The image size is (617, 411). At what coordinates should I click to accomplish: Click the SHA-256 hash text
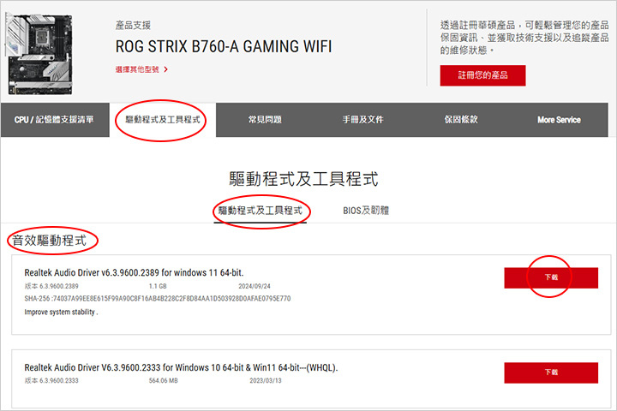click(x=158, y=299)
